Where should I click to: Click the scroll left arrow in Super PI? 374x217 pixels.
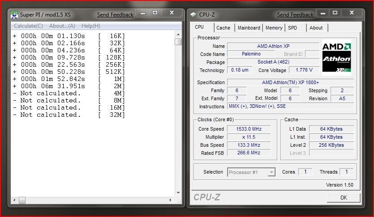(14, 200)
